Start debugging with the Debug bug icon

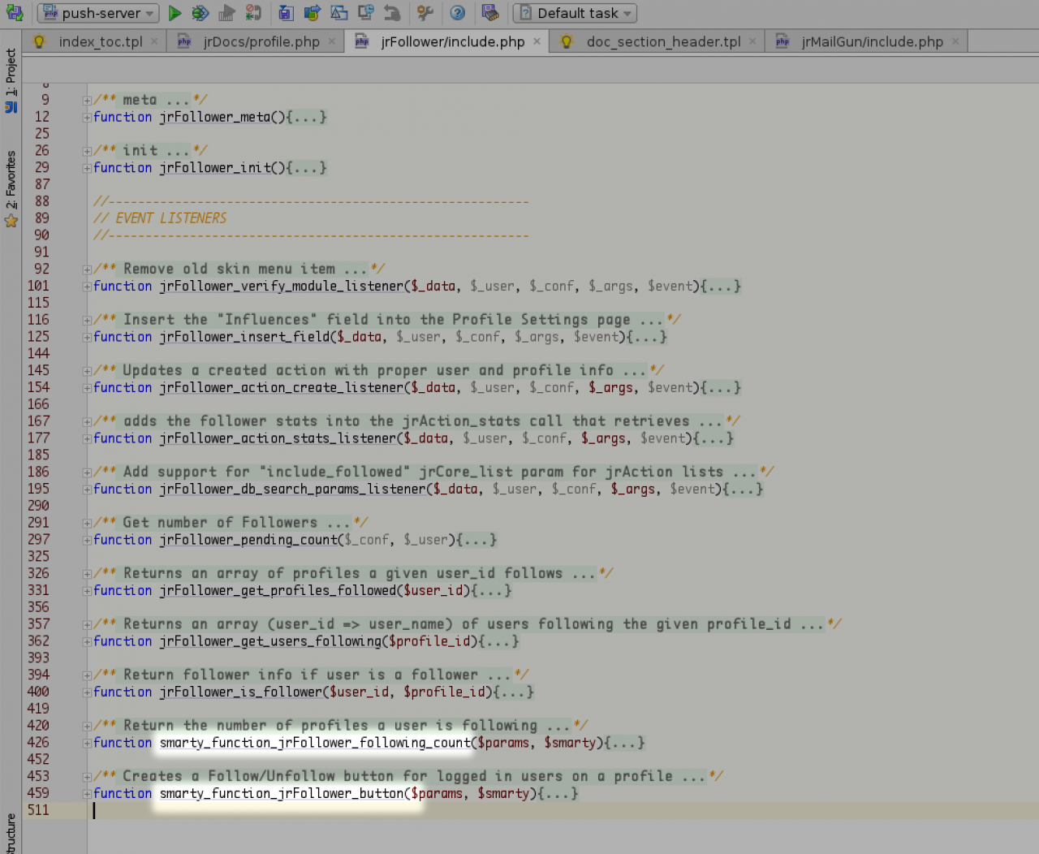coord(200,13)
